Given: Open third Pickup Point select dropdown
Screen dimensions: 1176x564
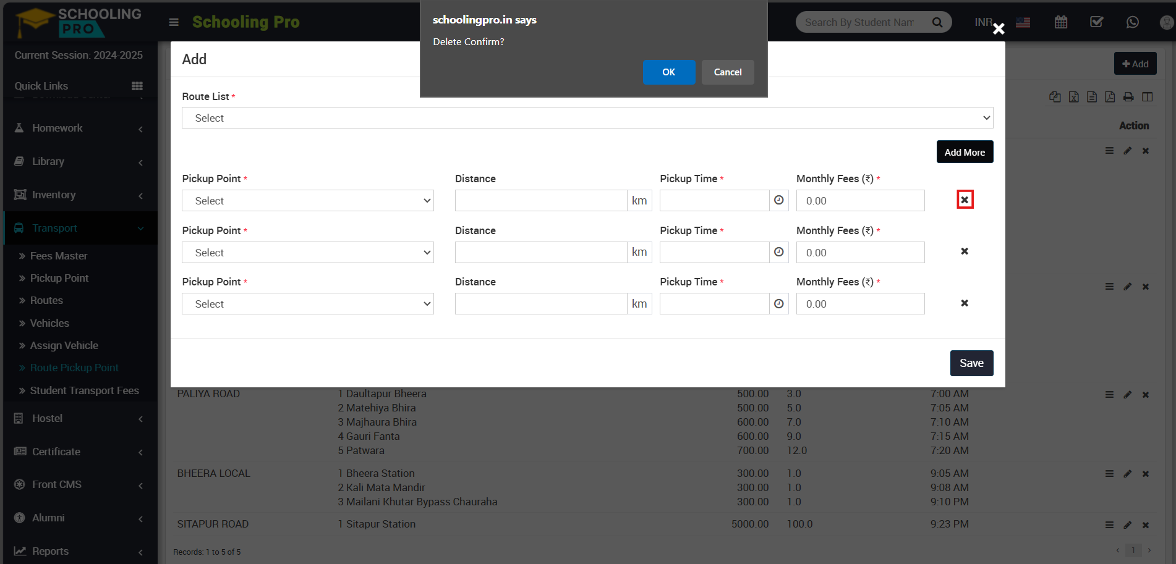Looking at the screenshot, I should pyautogui.click(x=308, y=304).
